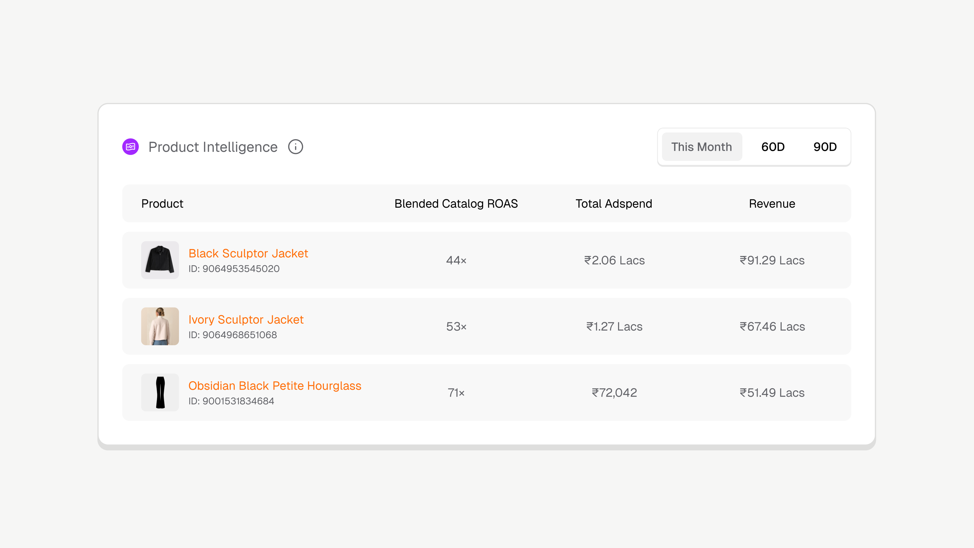
Task: Click the black pants thumbnail image
Action: 160,392
